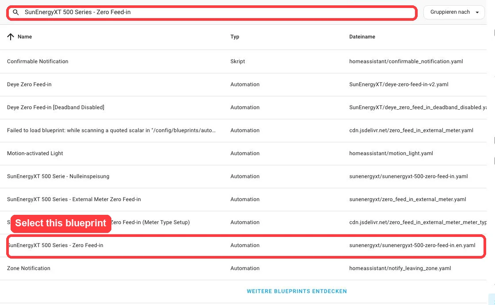This screenshot has height=305, width=495.
Task: Click homeassistant/confirmable_notification.yaml filename
Action: pos(406,61)
